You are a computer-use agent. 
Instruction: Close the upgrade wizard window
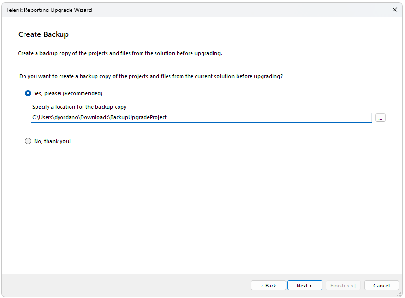tap(395, 10)
